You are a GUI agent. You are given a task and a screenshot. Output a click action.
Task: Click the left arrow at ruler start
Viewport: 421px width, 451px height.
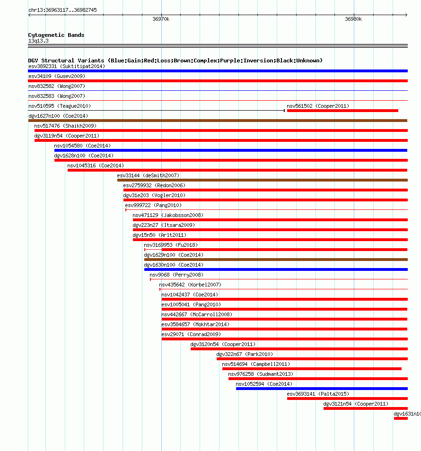click(x=30, y=15)
